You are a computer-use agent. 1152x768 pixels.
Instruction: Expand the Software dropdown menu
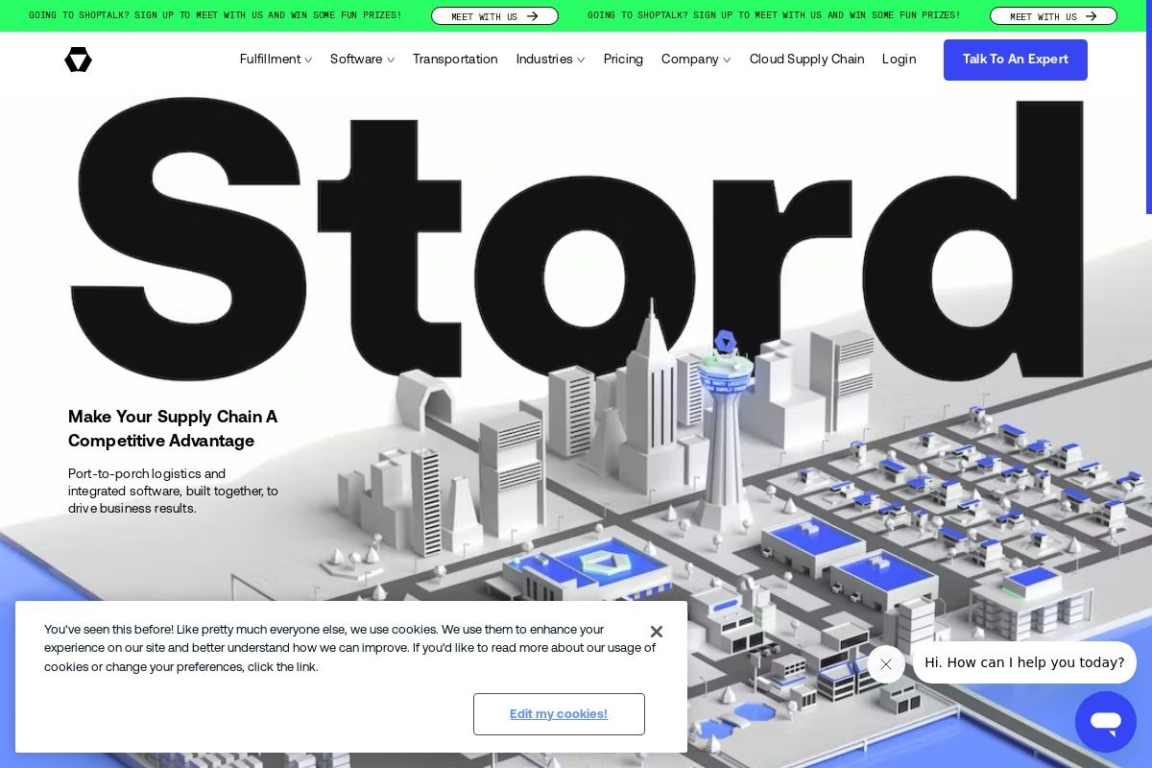(362, 60)
